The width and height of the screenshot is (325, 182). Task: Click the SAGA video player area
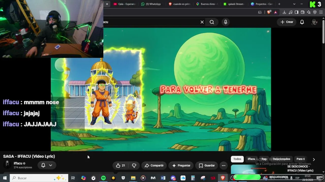(161, 89)
